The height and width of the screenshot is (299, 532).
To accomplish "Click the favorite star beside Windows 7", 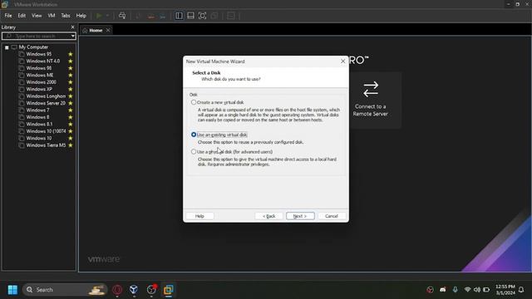I will [71, 110].
